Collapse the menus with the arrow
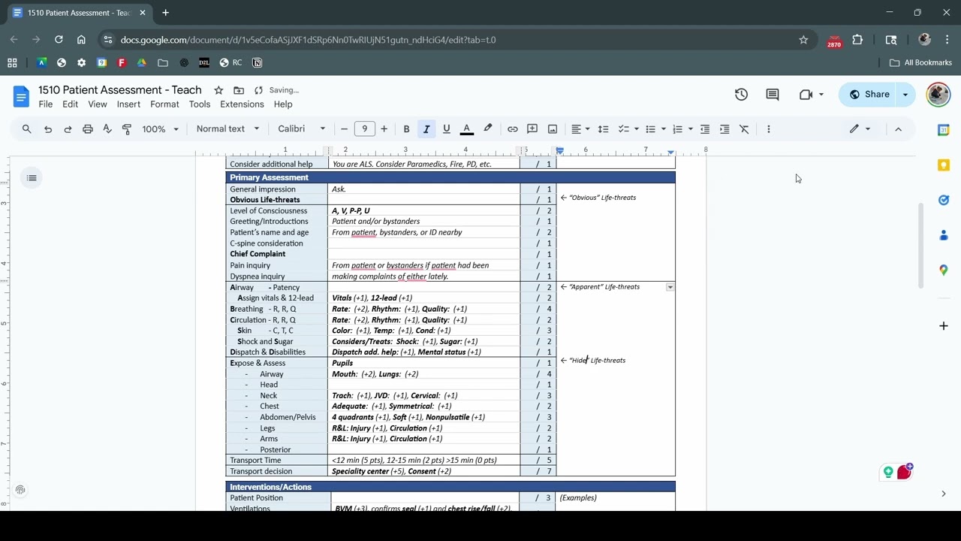Viewport: 961px width, 541px height. click(898, 129)
